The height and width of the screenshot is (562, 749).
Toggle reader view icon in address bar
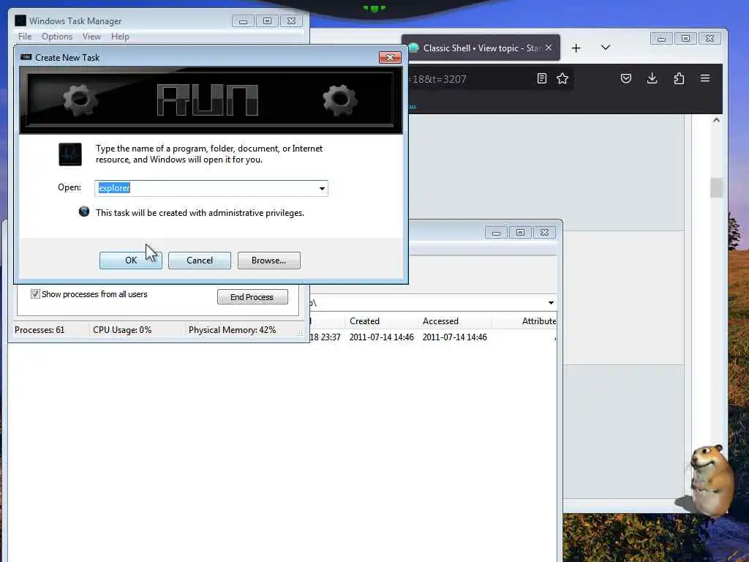coord(542,78)
